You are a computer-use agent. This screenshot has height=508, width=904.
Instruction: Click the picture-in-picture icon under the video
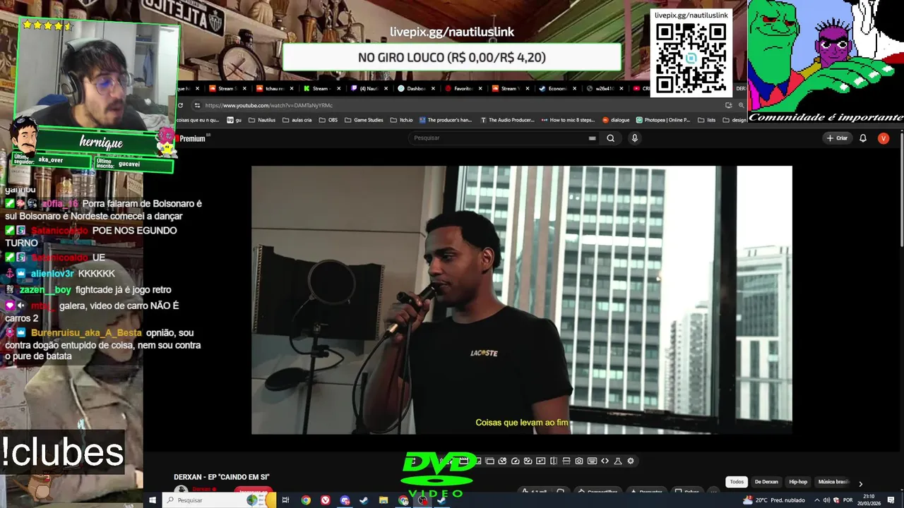coord(478,461)
